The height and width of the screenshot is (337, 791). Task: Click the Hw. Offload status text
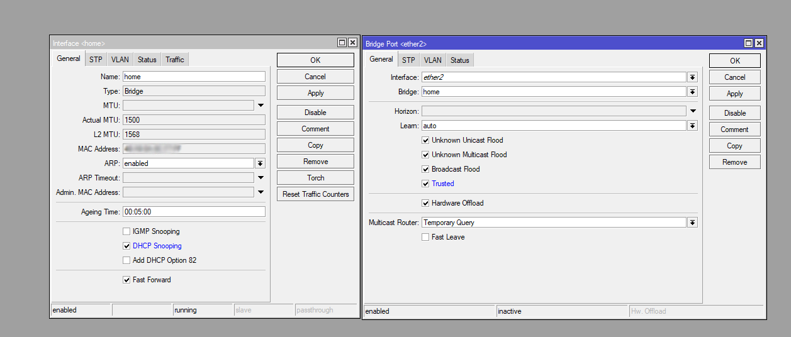649,311
